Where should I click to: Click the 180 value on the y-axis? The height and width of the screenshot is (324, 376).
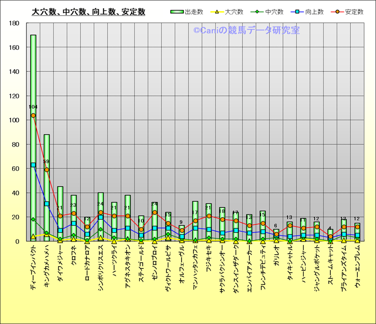(14, 23)
